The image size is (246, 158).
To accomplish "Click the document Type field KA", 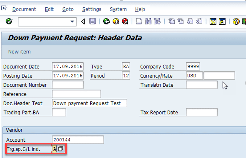I will (x=126, y=66).
